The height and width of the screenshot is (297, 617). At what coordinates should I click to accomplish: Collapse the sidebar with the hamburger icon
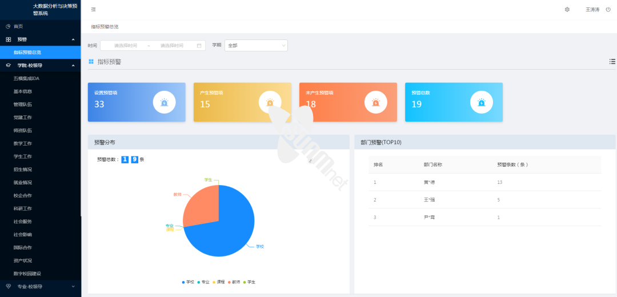tap(94, 10)
